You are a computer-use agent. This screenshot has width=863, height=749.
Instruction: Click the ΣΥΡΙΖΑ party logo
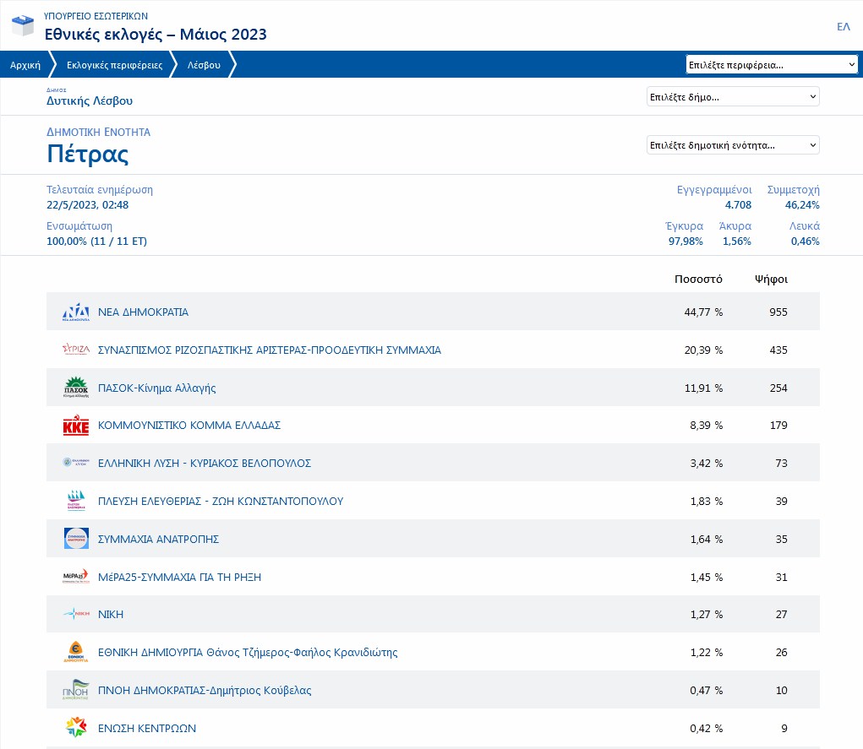click(x=76, y=350)
